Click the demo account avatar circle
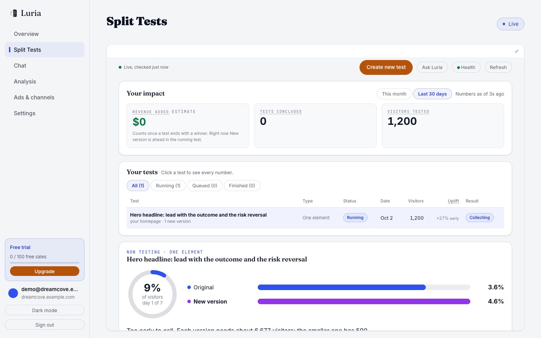 click(13, 293)
